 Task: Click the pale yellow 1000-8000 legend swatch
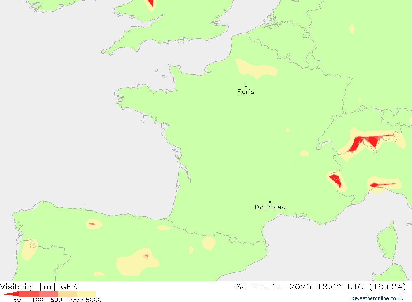[86, 294]
